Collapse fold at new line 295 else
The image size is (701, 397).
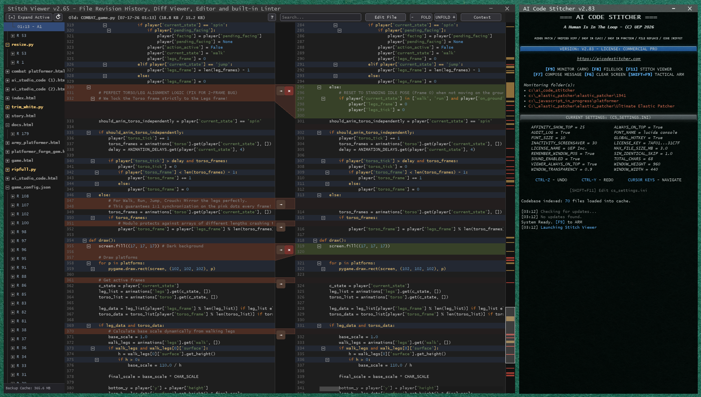319,87
